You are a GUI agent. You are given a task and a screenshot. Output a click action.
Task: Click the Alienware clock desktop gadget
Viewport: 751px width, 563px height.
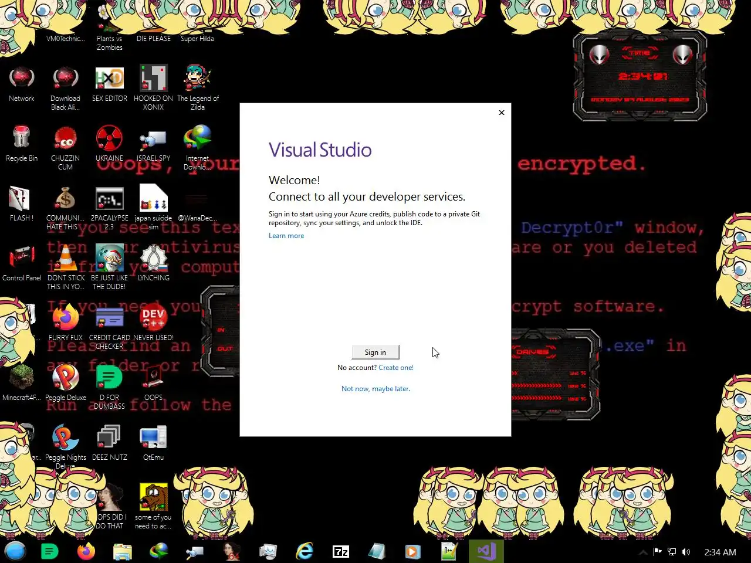pyautogui.click(x=640, y=76)
